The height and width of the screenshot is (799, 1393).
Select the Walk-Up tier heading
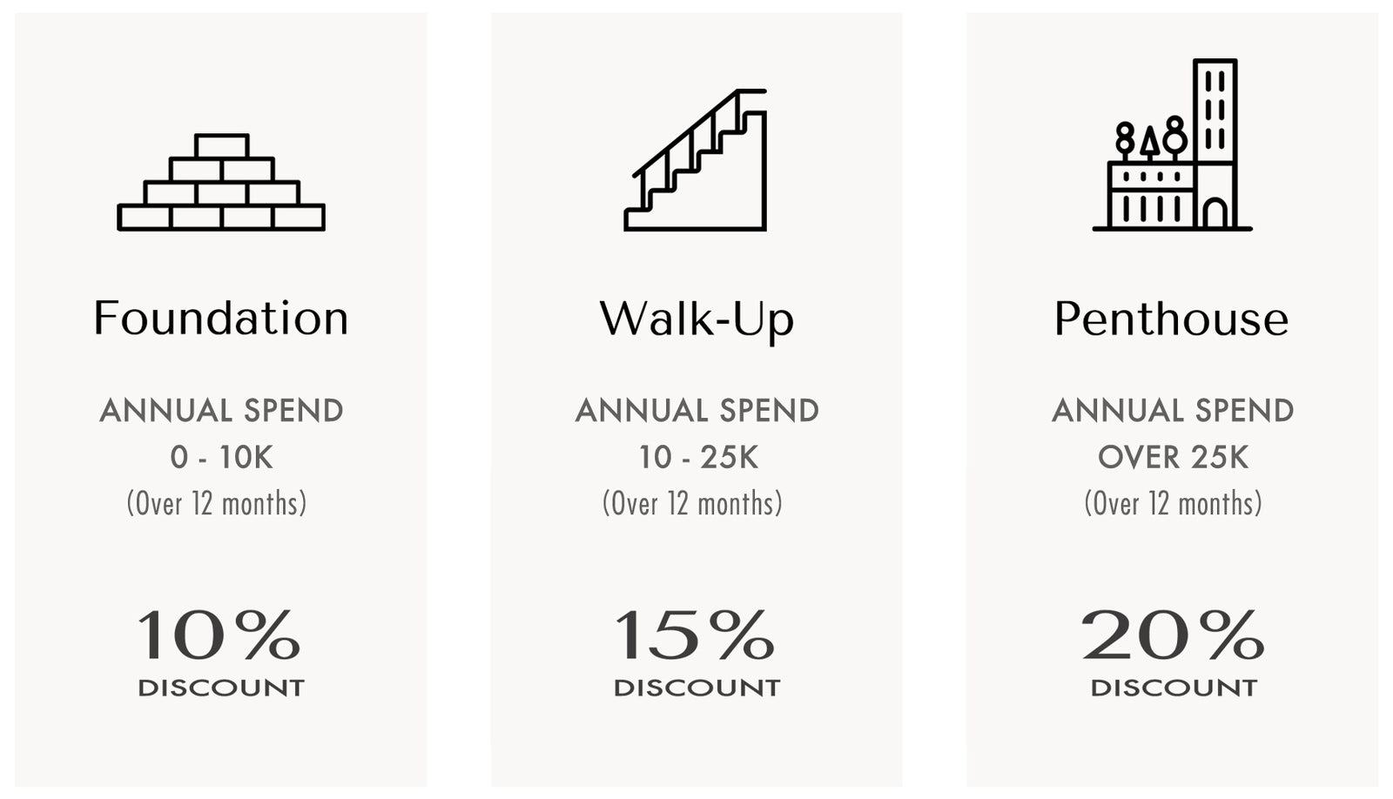[696, 319]
